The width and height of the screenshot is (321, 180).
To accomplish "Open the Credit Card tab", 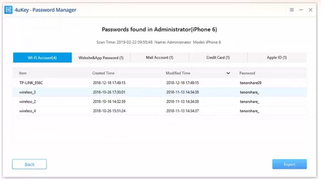I will [x=218, y=58].
